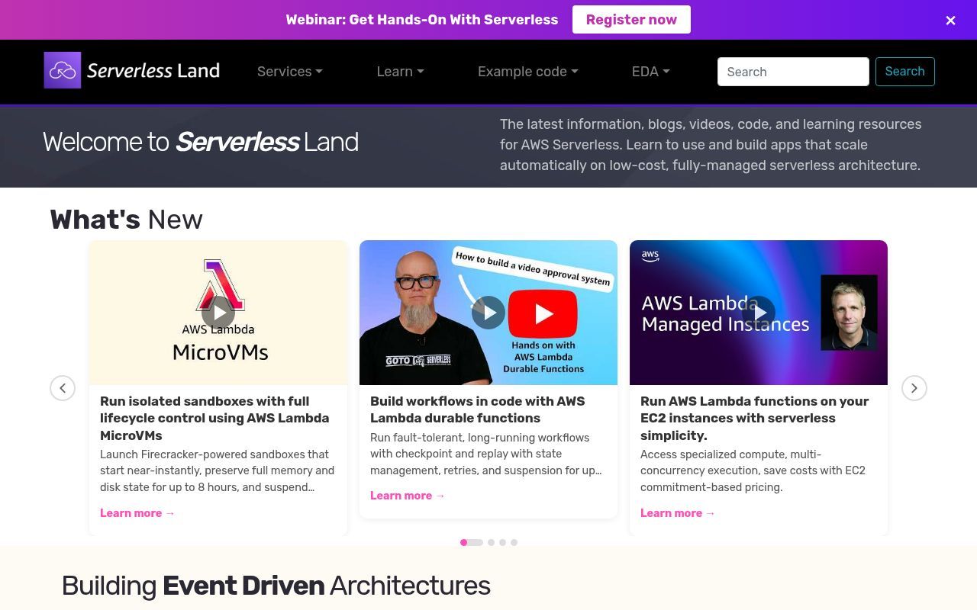Click 'Building Event Driven Architectures' heading

pos(276,586)
